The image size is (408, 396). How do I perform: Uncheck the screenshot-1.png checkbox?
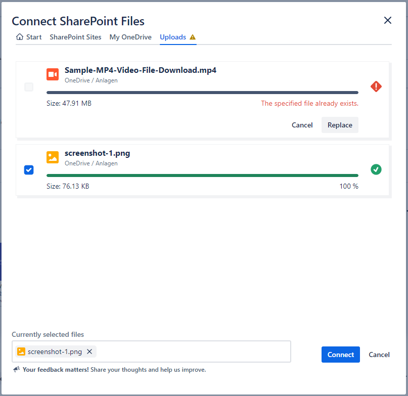[x=29, y=170]
